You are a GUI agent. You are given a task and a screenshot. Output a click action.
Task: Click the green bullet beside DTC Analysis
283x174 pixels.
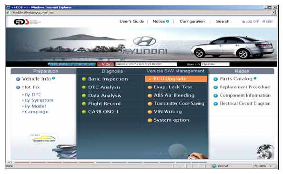click(84, 87)
